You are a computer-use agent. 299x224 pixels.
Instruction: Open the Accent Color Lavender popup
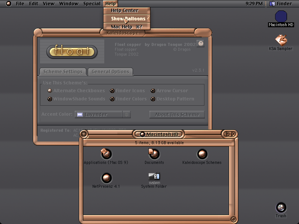[102, 115]
